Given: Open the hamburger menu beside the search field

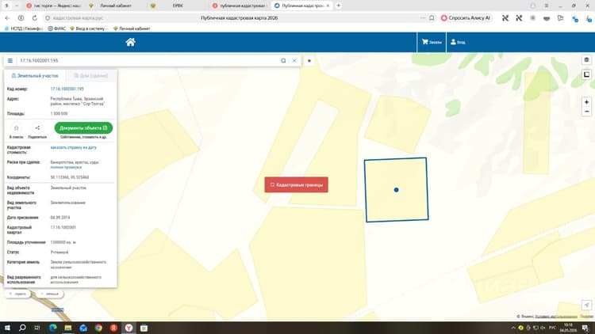Looking at the screenshot, I should pyautogui.click(x=10, y=61).
